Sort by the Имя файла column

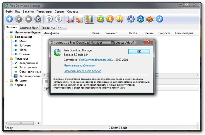pyautogui.click(x=66, y=33)
